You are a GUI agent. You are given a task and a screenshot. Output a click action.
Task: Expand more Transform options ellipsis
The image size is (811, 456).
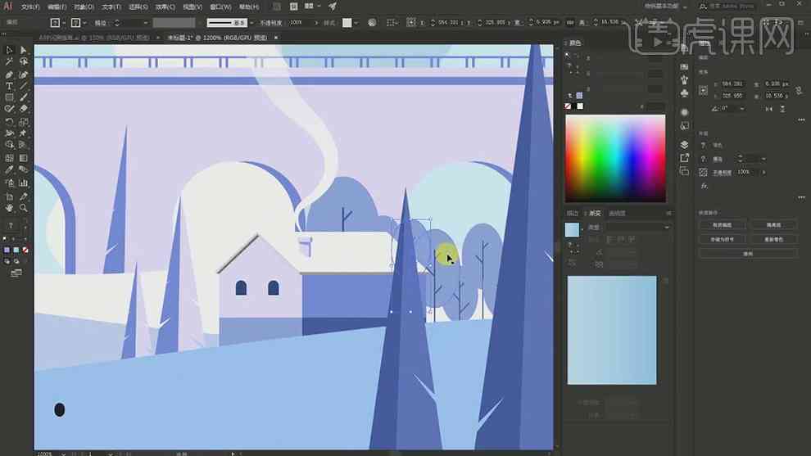(x=801, y=120)
